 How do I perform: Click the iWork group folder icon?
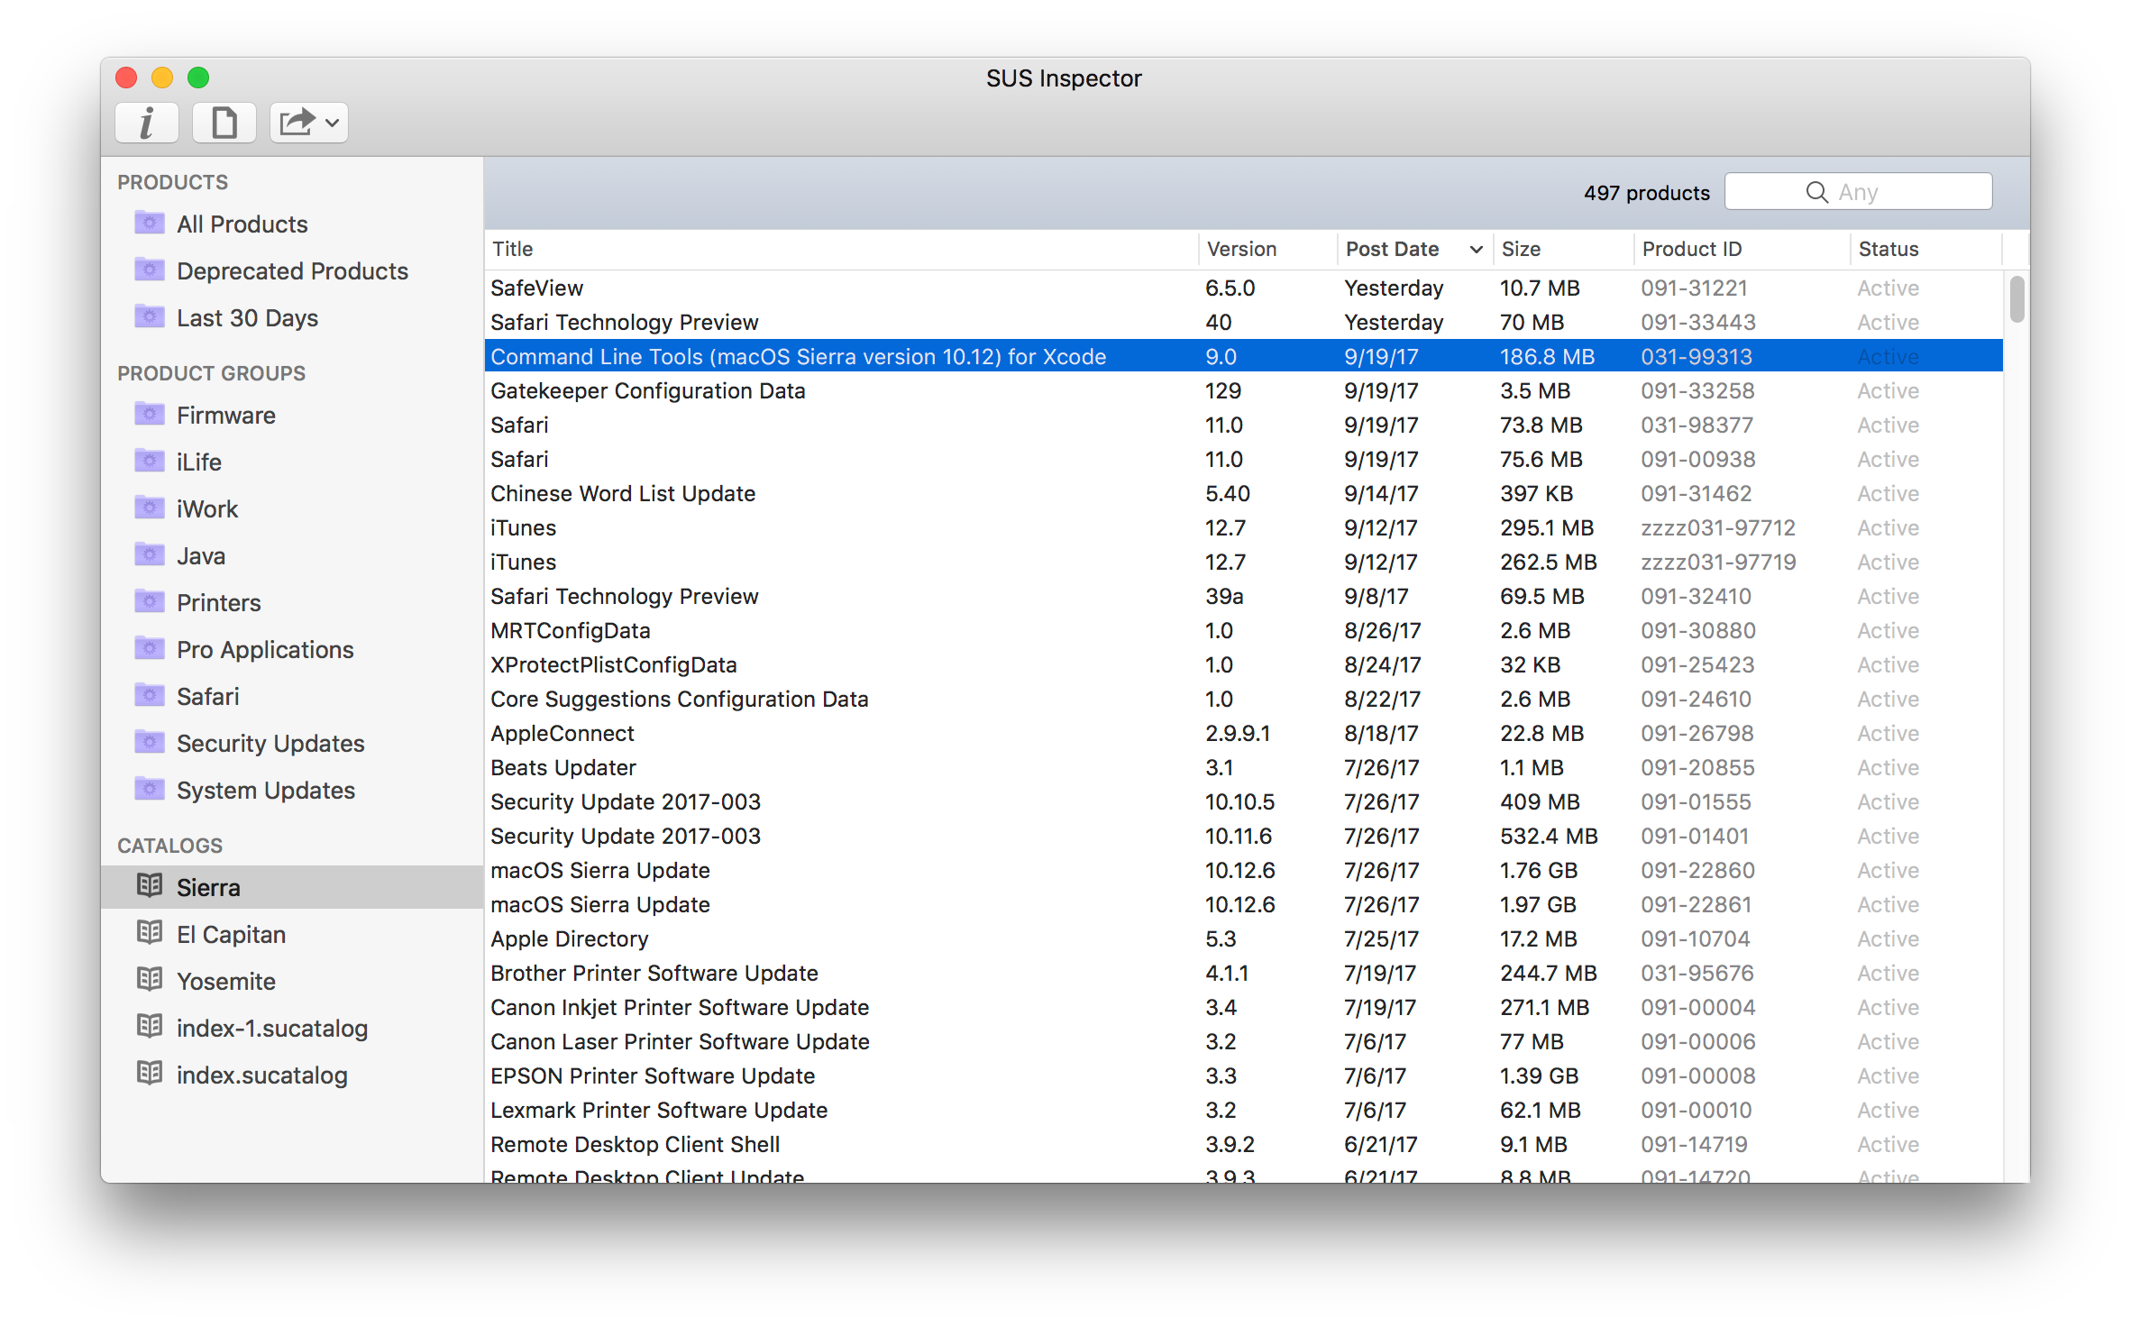coord(150,508)
